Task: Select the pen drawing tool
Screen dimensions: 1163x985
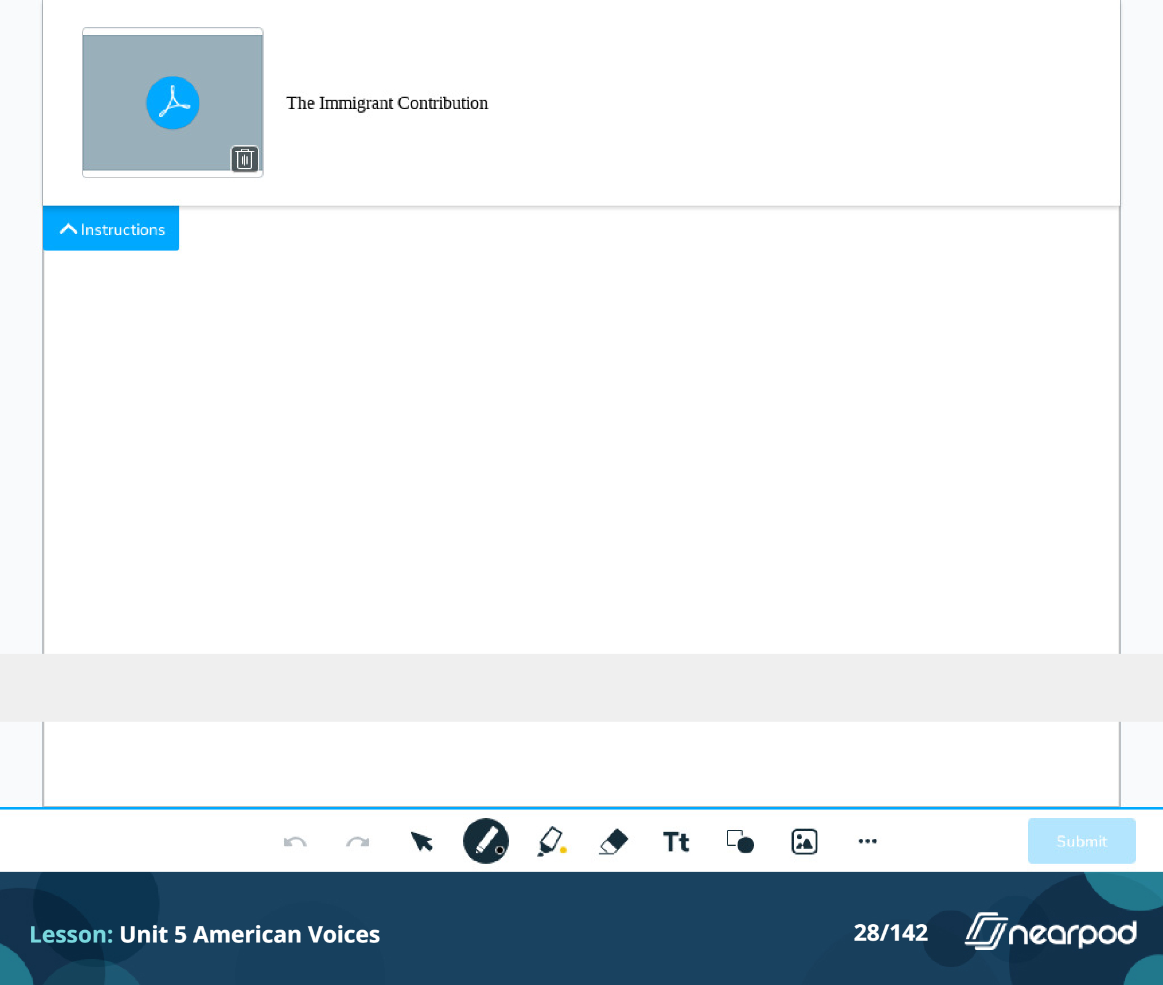Action: (x=486, y=841)
